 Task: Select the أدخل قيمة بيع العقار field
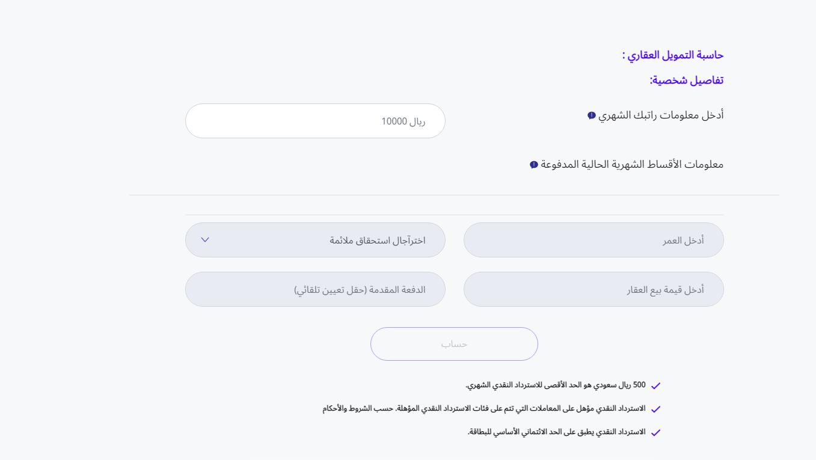(x=594, y=289)
